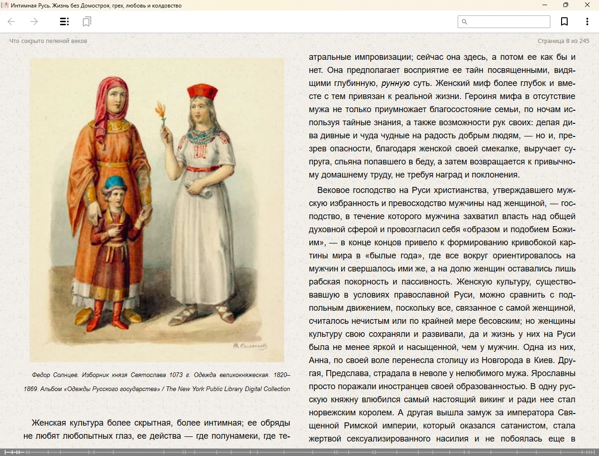Bookmark the current page
The height and width of the screenshot is (456, 599).
(564, 21)
